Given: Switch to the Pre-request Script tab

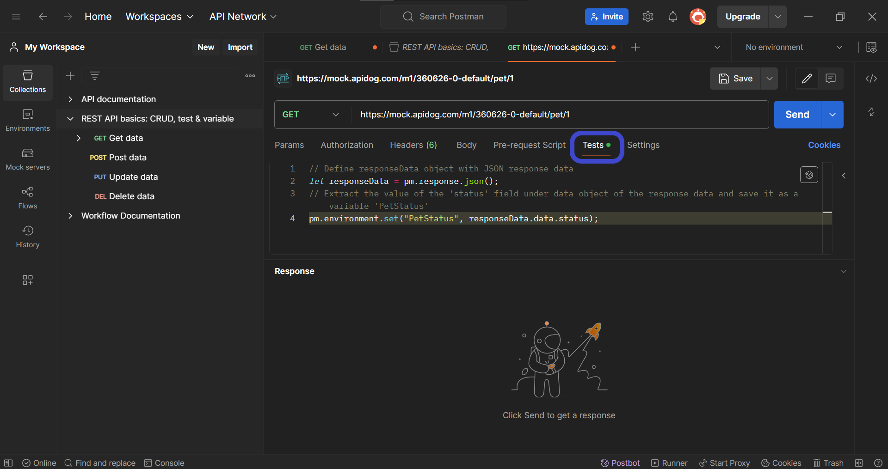Looking at the screenshot, I should tap(530, 145).
